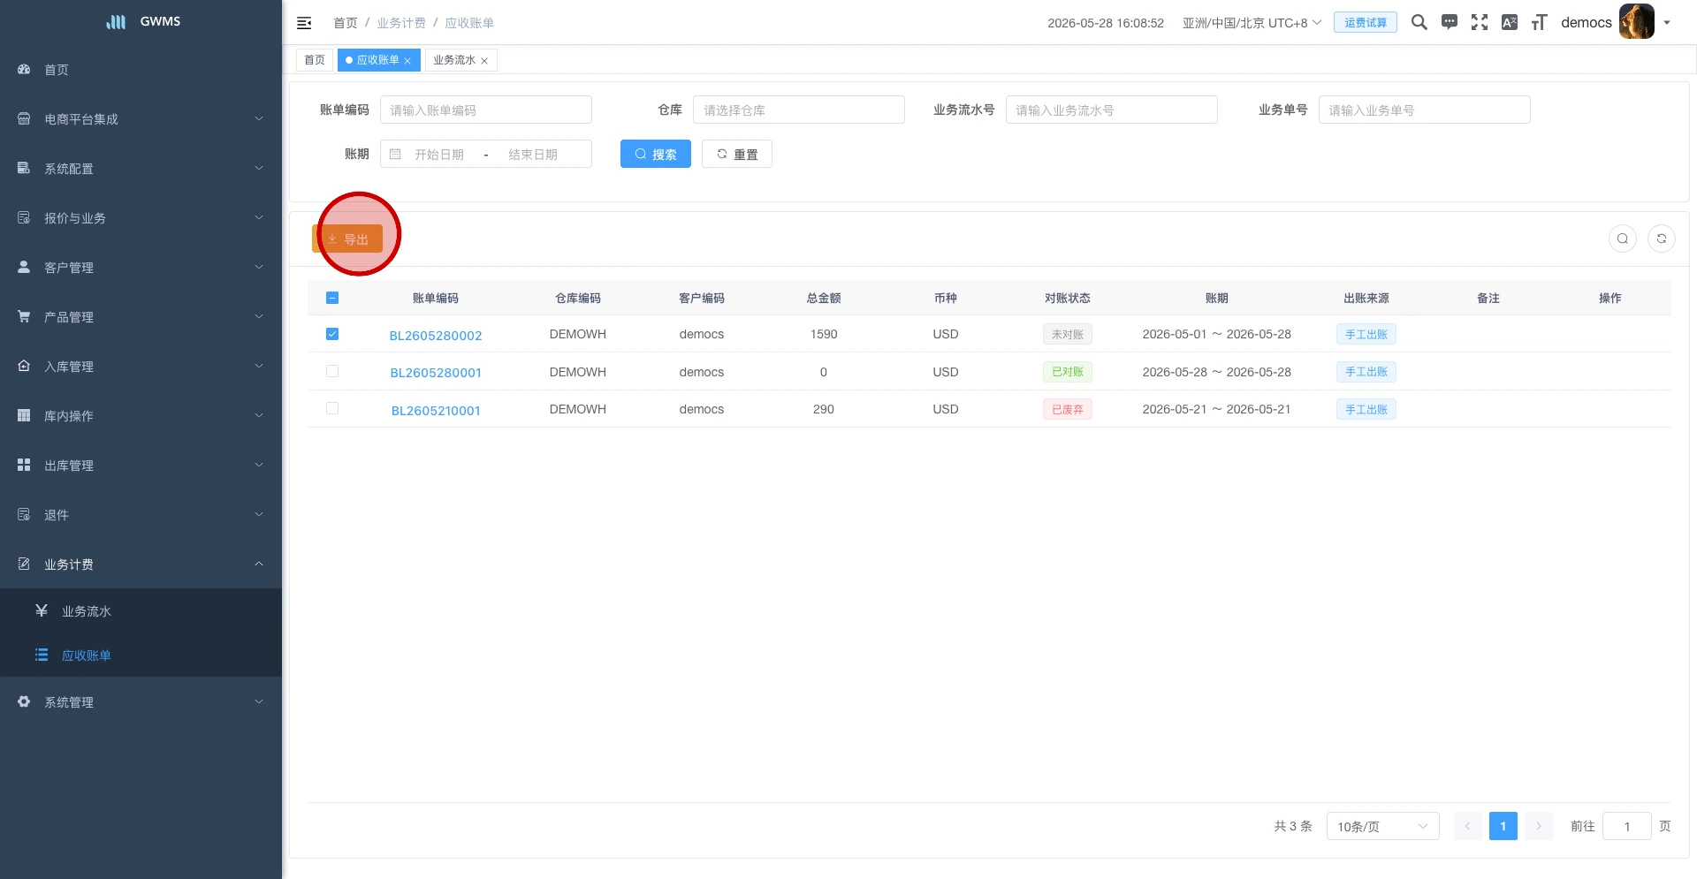Click the 系统配置 sidebar icon
This screenshot has height=879, width=1697.
(x=24, y=168)
